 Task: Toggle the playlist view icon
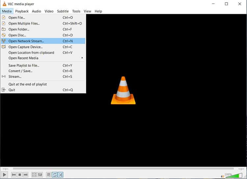49,175
